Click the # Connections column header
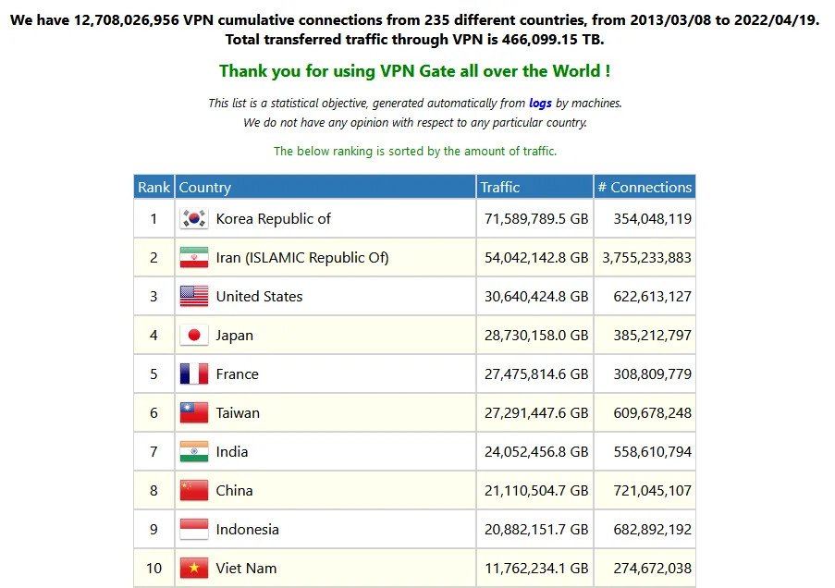The width and height of the screenshot is (835, 588). pyautogui.click(x=645, y=187)
